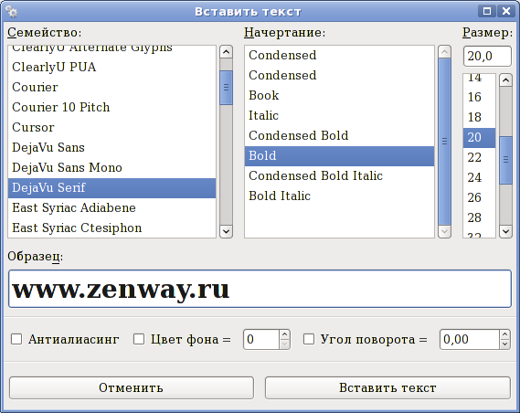Click the font family scrollbar thumb
Screen dimensions: 520x413
point(226,88)
